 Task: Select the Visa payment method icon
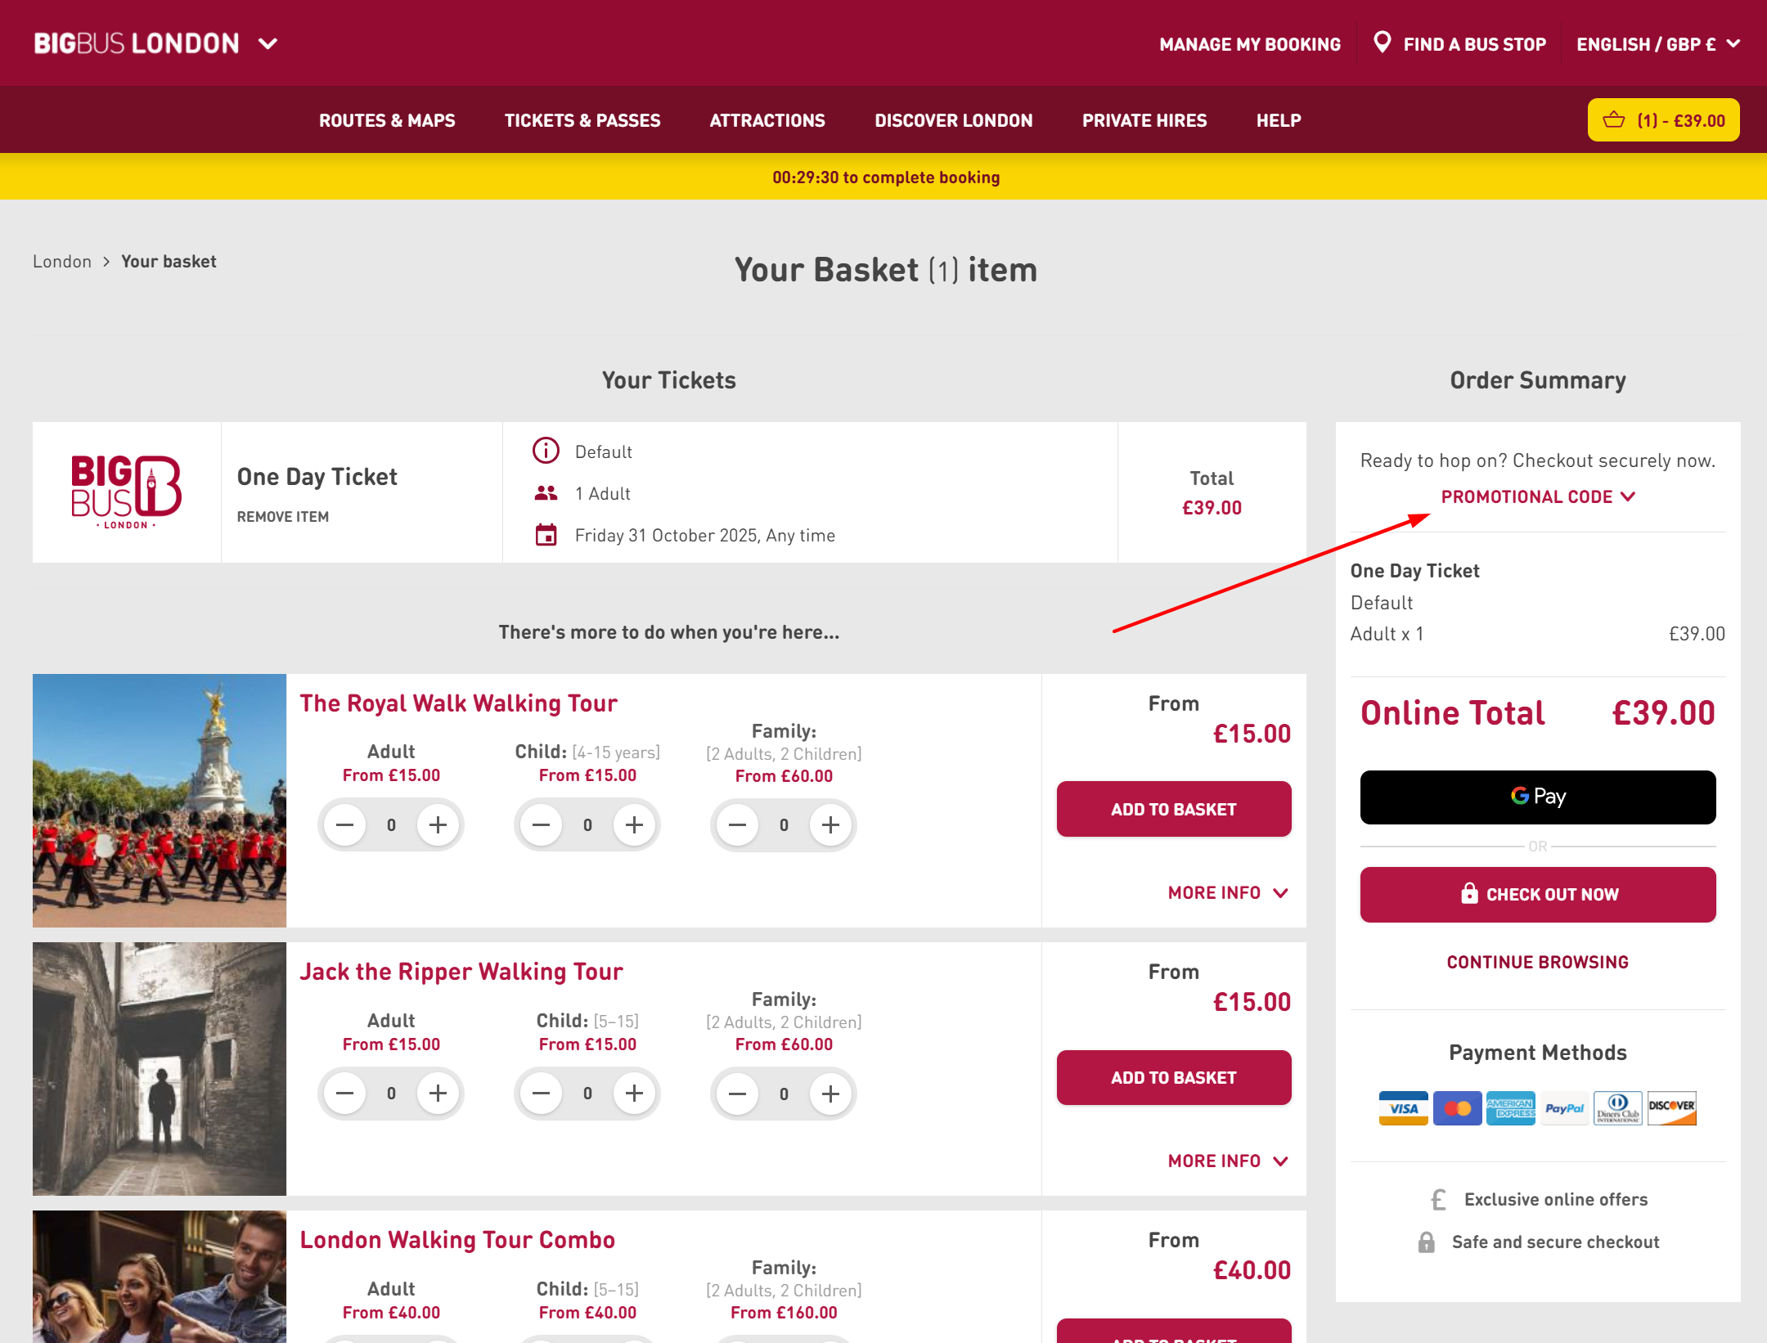[1402, 1108]
